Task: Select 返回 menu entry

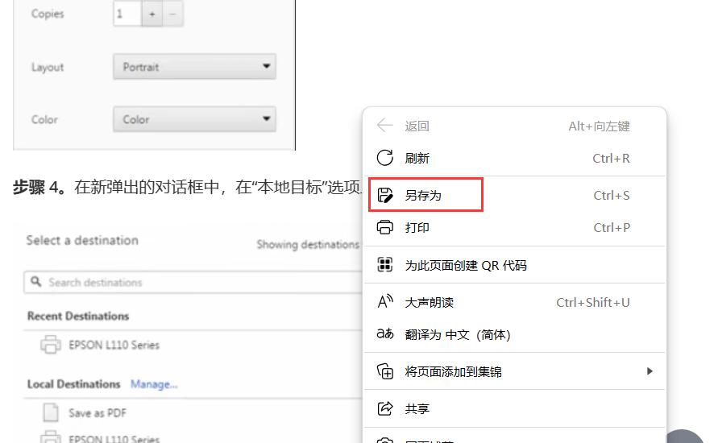Action: (x=515, y=126)
